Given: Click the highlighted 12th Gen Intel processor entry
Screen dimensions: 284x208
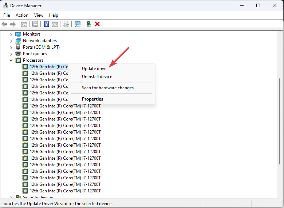Looking at the screenshot, I should [45, 67].
